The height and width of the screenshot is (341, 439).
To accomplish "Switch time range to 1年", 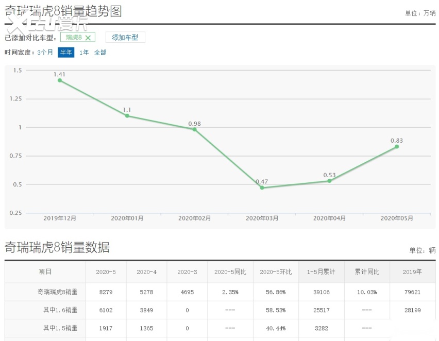I will click(84, 53).
